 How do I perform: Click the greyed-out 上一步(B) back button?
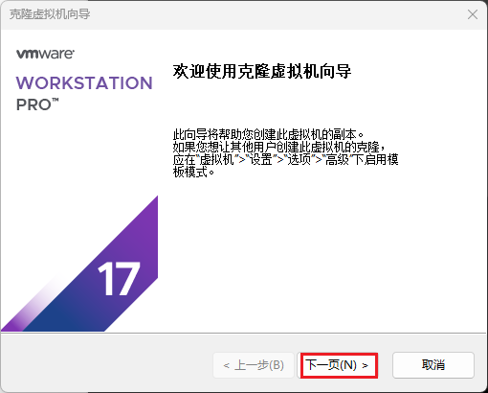point(254,365)
